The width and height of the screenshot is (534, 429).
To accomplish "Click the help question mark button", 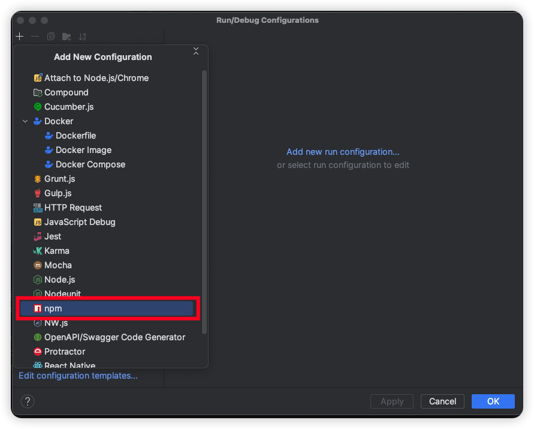I will point(28,401).
